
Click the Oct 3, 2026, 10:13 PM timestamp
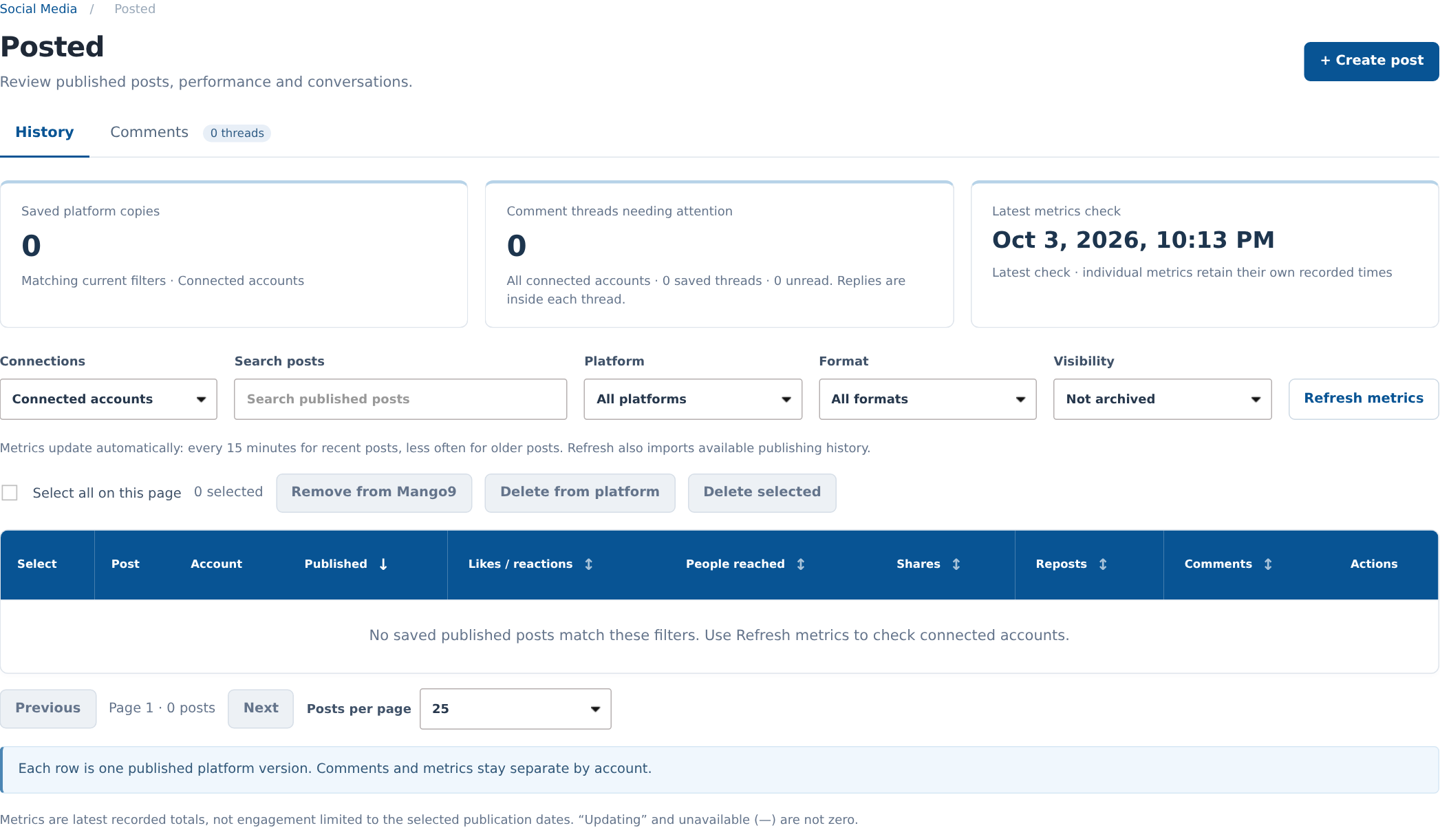pyautogui.click(x=1133, y=240)
